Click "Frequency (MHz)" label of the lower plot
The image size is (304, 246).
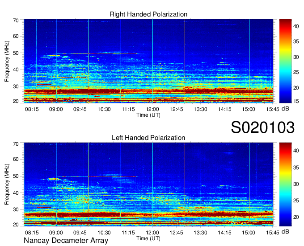point(7,184)
